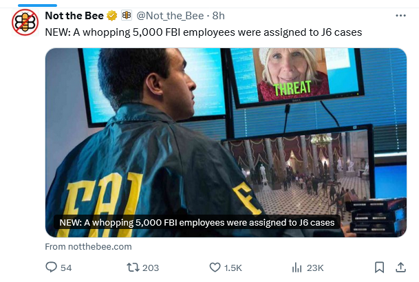Open the "Not the Bee" display name link
This screenshot has width=419, height=282.
(x=74, y=16)
